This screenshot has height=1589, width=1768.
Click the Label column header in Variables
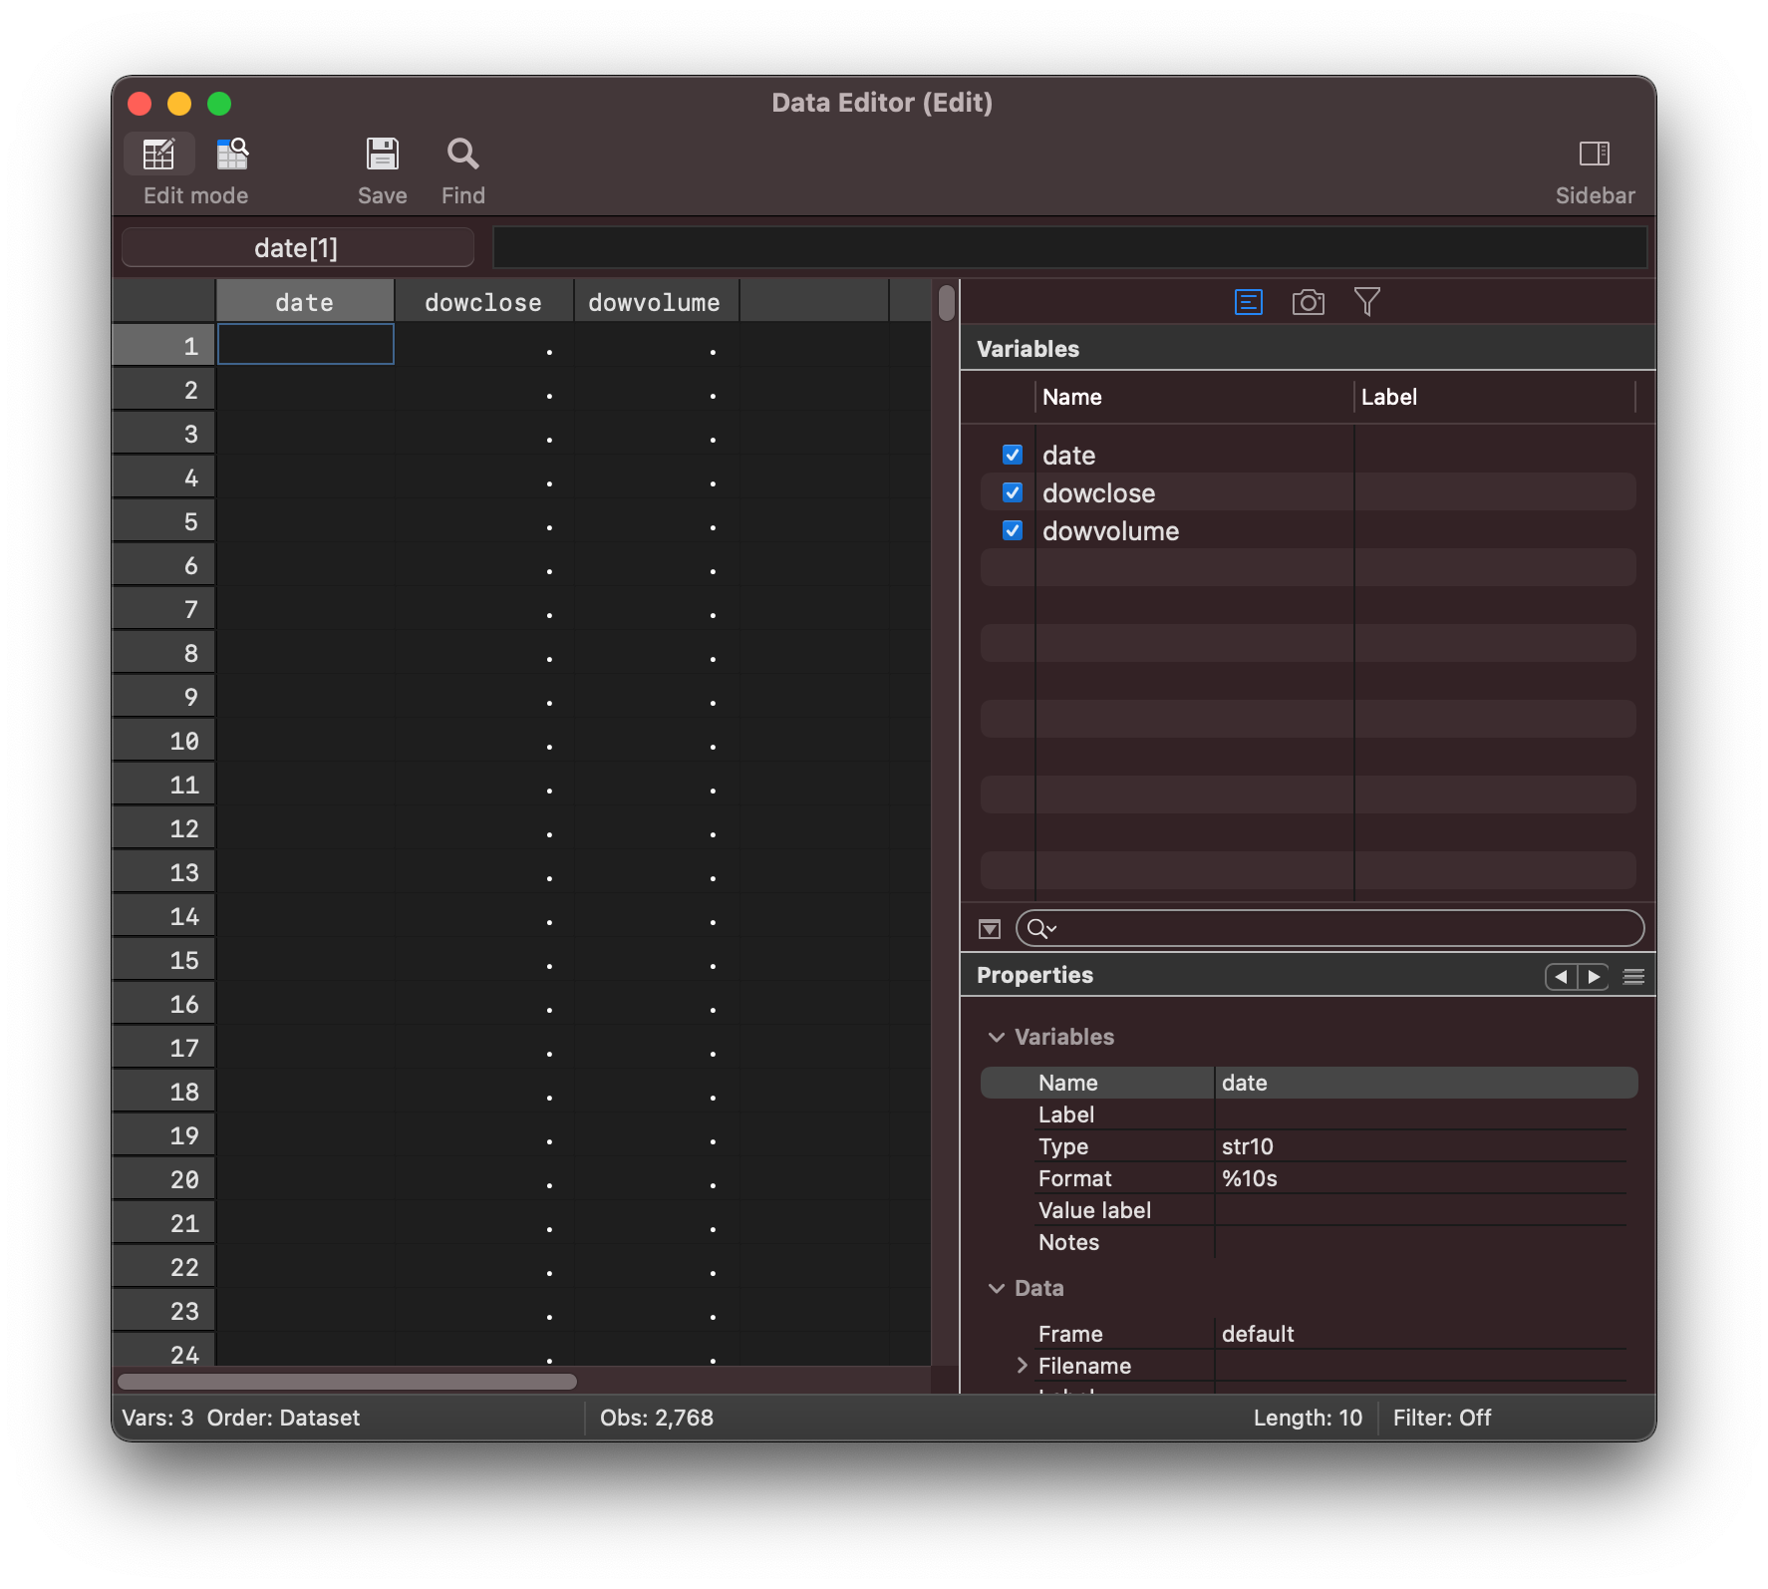pos(1494,397)
